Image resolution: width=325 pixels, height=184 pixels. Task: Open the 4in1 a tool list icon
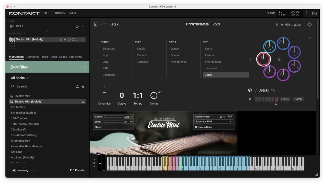pyautogui.click(x=12, y=26)
